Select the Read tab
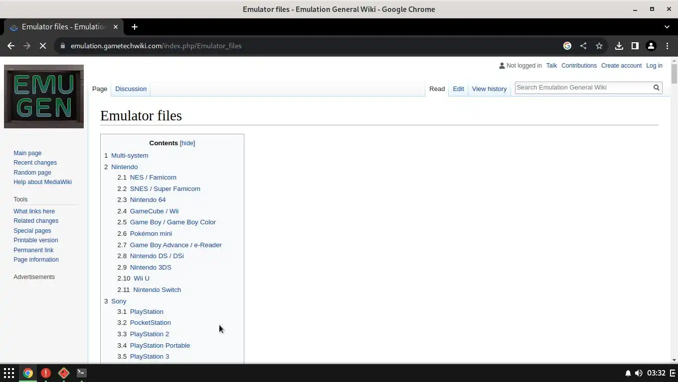Viewport: 678px width, 382px height. (x=437, y=89)
